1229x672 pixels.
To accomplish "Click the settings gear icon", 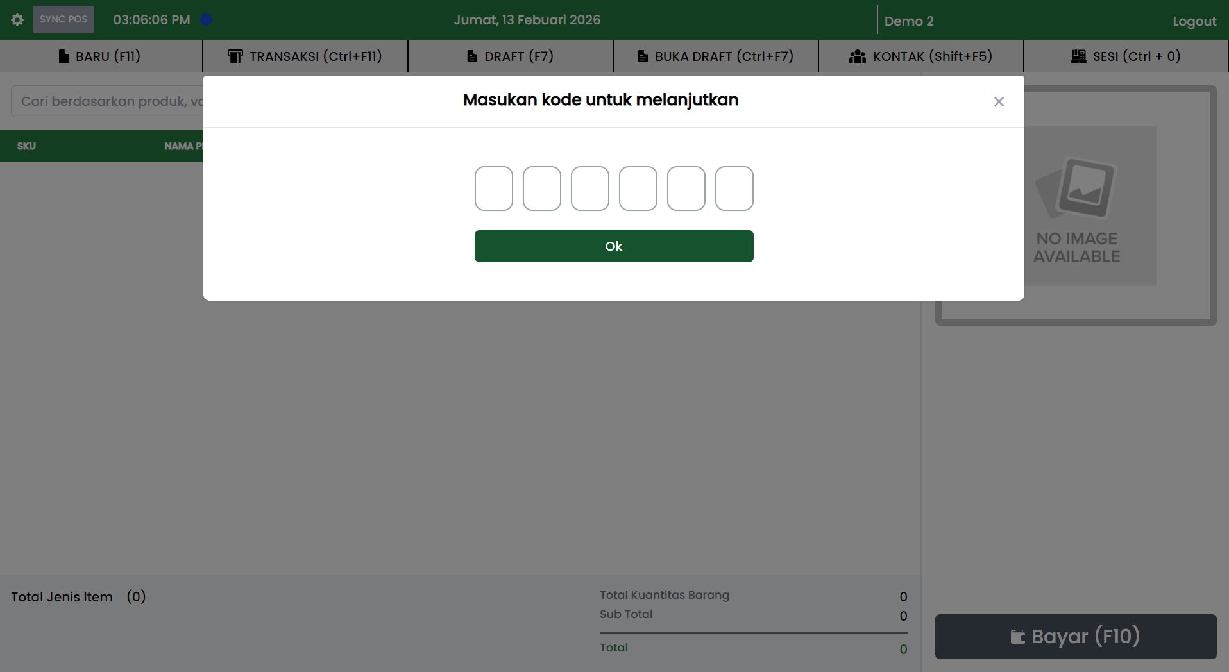I will pyautogui.click(x=17, y=20).
